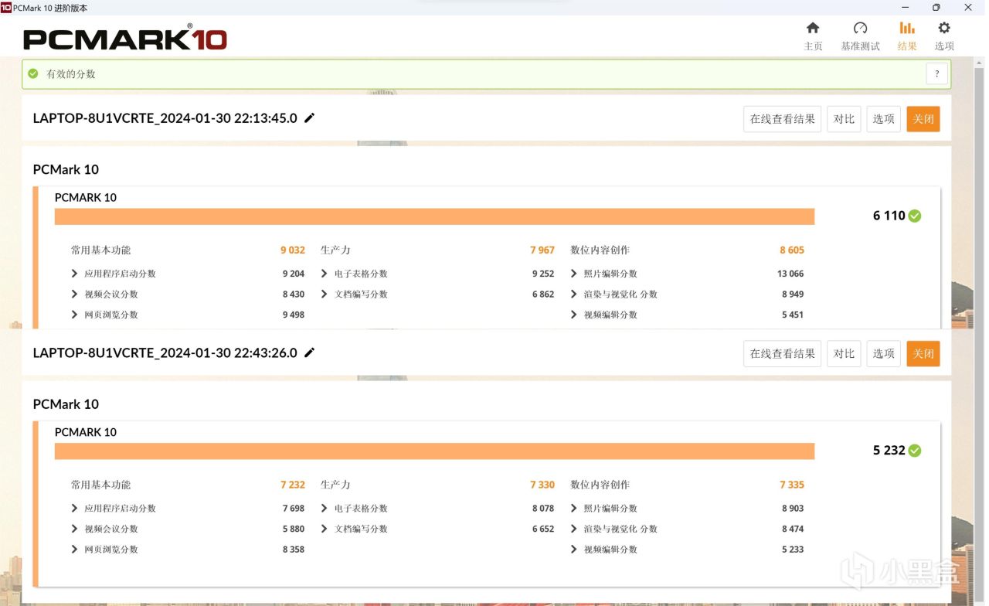Image resolution: width=989 pixels, height=606 pixels.
Task: Click the green valid score check icon
Action: tap(33, 74)
